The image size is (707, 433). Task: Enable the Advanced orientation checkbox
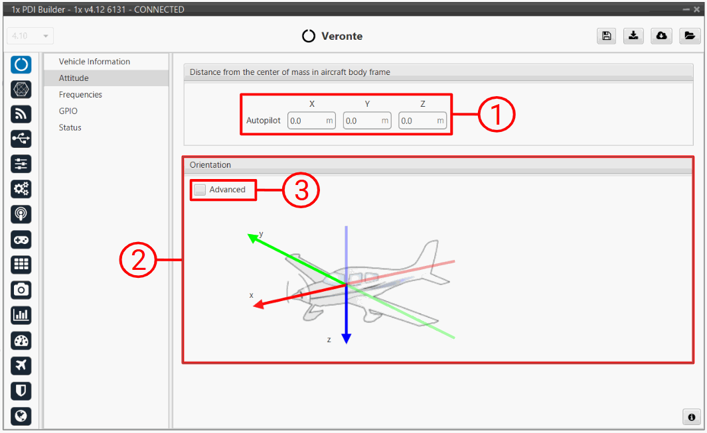(200, 190)
